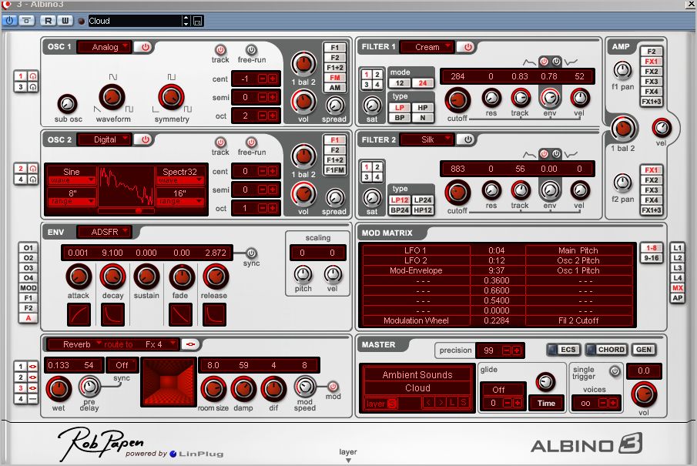Enable the R read automation button
The height and width of the screenshot is (466, 697).
click(x=48, y=21)
